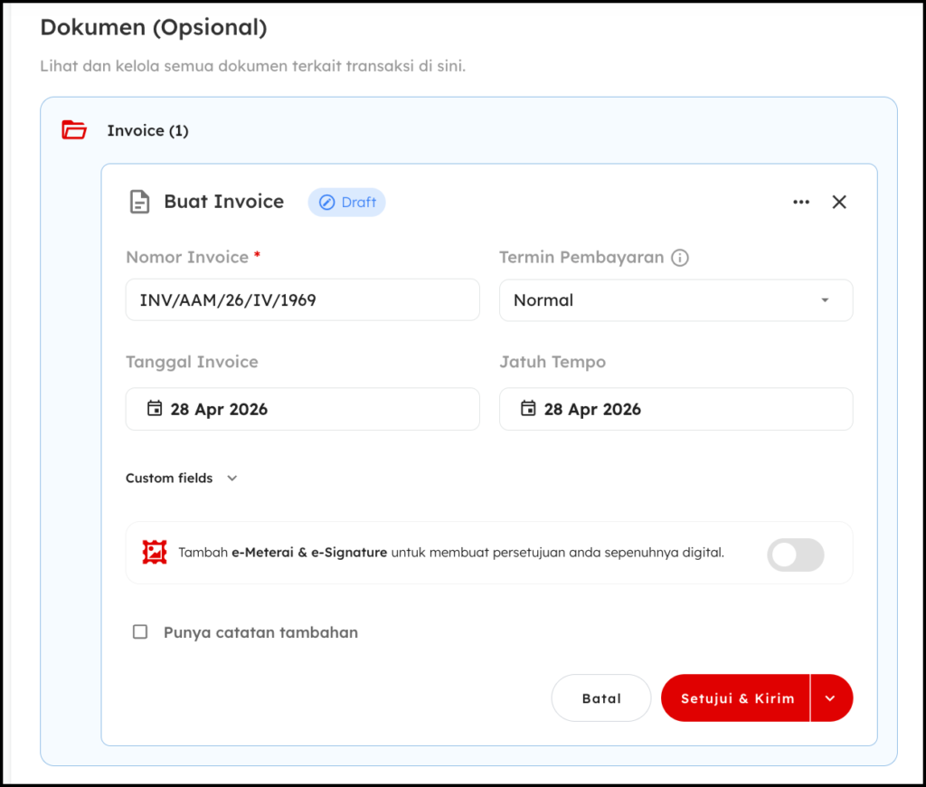Click the Batal button
Viewport: 926px width, 787px height.
point(601,698)
